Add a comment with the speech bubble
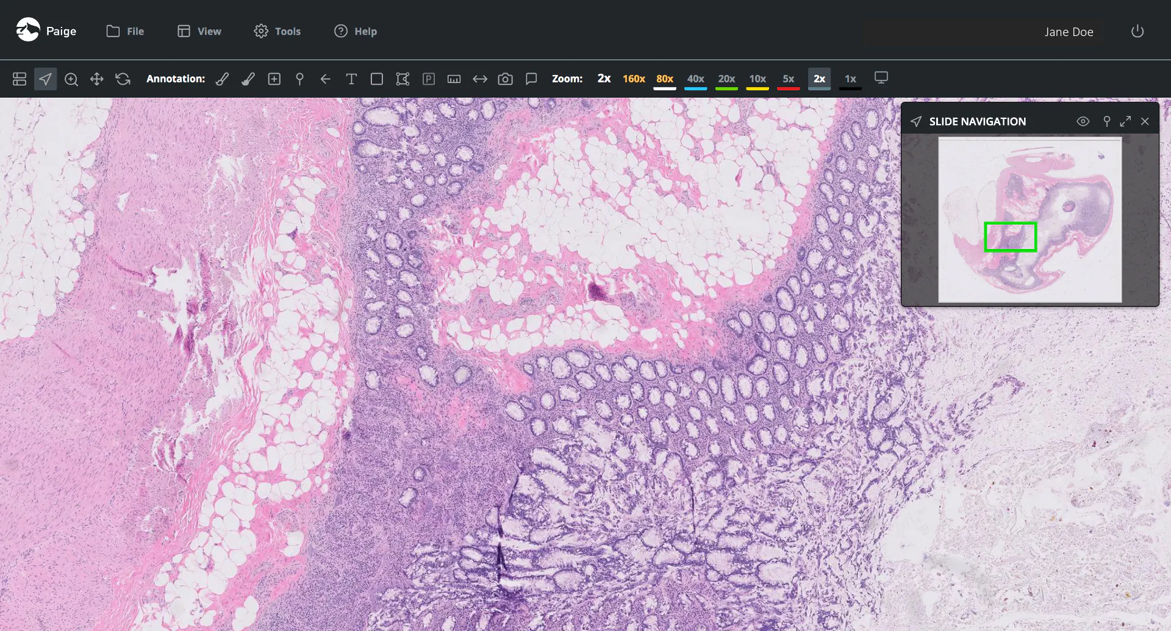 tap(531, 79)
